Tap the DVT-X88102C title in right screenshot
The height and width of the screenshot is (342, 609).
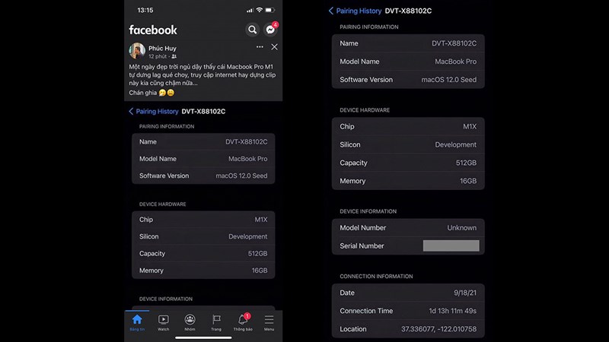[408, 11]
